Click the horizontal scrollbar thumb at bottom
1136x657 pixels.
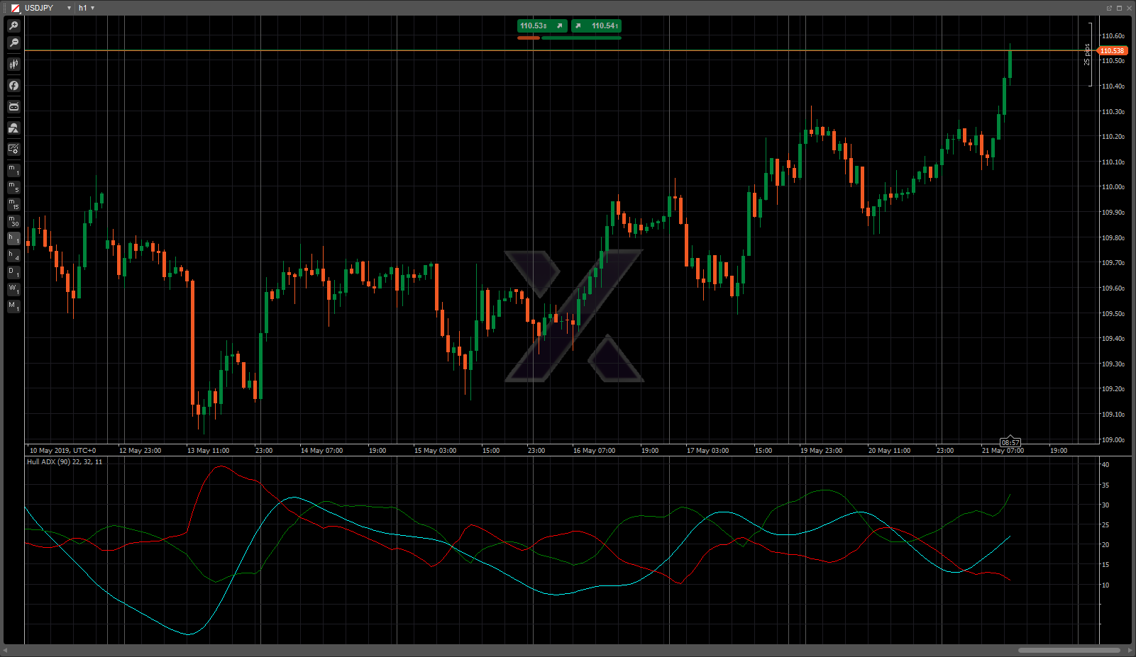click(1069, 650)
